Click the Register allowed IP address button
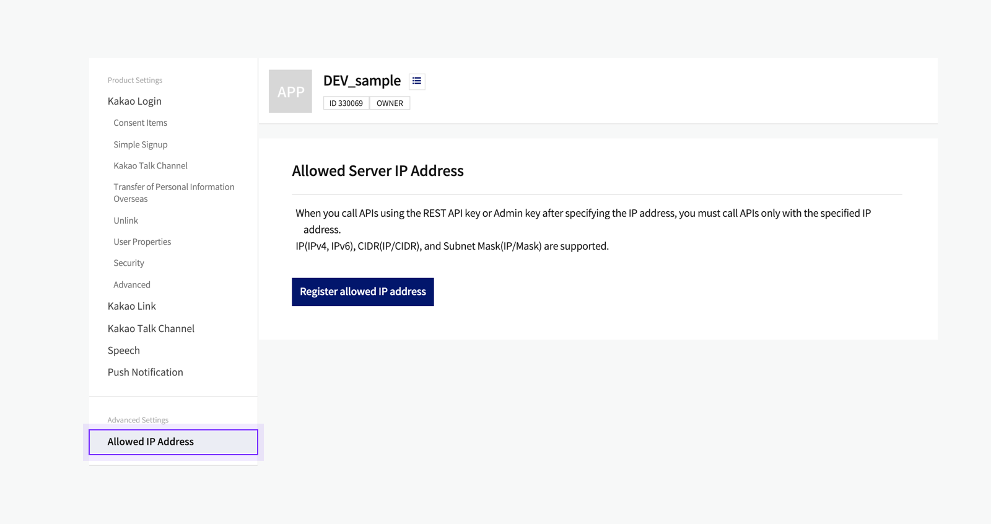 point(363,292)
